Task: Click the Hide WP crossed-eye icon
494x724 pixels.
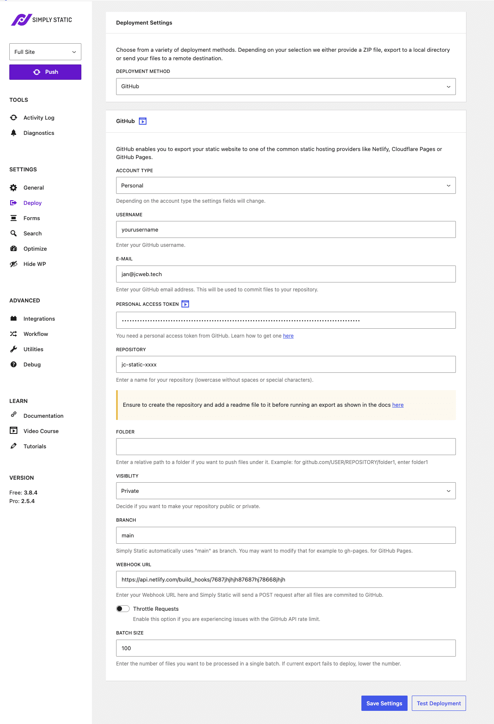Action: [x=14, y=264]
